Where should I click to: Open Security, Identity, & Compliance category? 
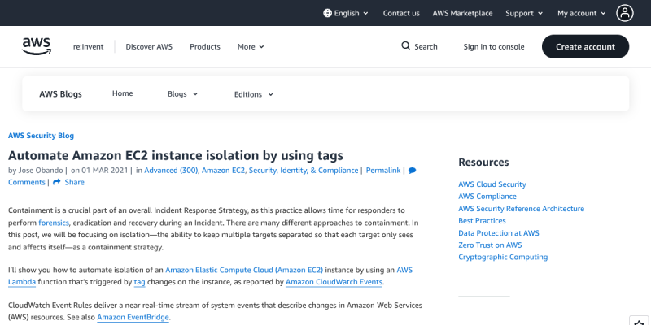coord(304,171)
